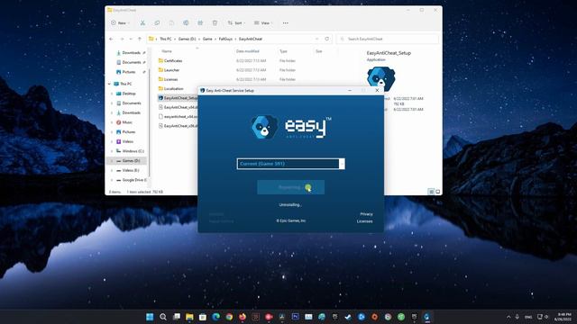This screenshot has height=324, width=577.
Task: Click the Cut icon in Explorer toolbar
Action: tap(142, 22)
